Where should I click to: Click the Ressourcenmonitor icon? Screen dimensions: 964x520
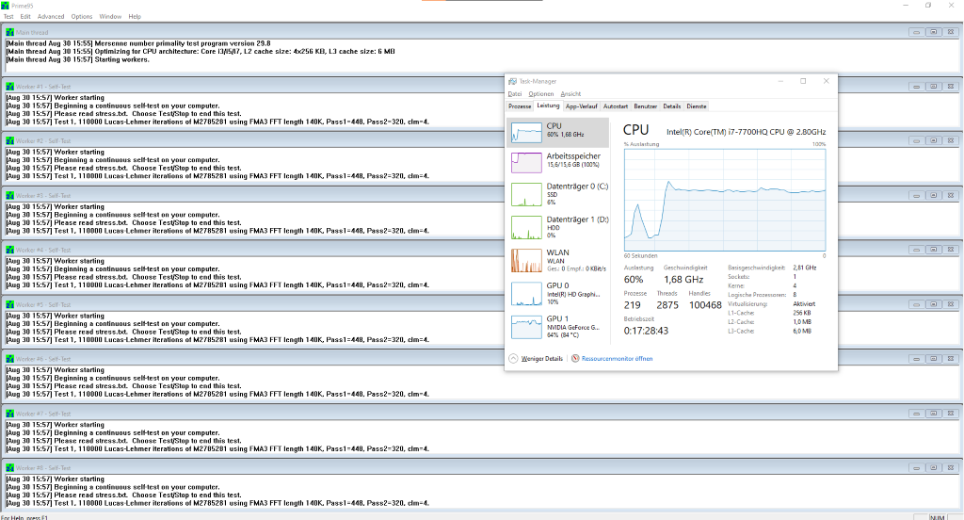coord(575,359)
